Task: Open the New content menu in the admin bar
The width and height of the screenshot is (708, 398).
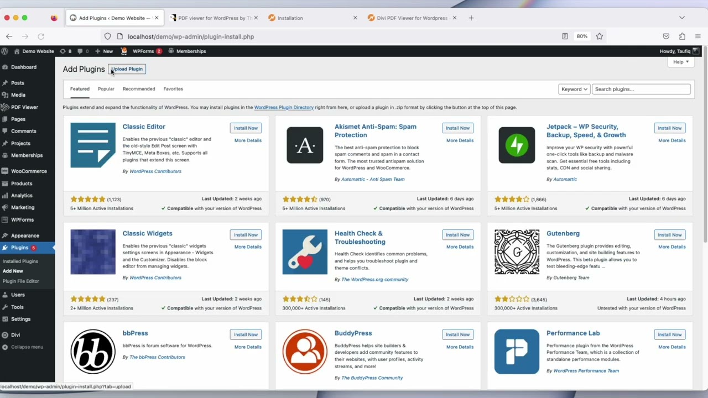Action: pyautogui.click(x=103, y=51)
